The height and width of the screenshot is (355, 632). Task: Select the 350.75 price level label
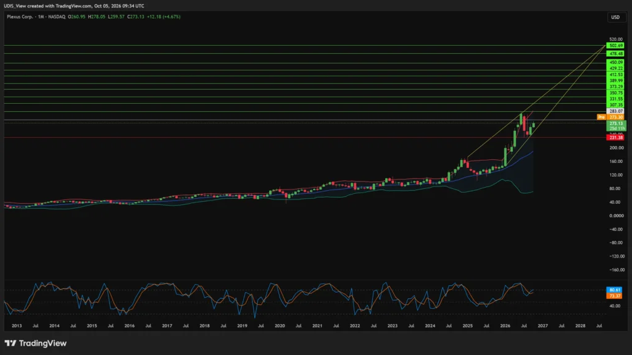tap(616, 93)
